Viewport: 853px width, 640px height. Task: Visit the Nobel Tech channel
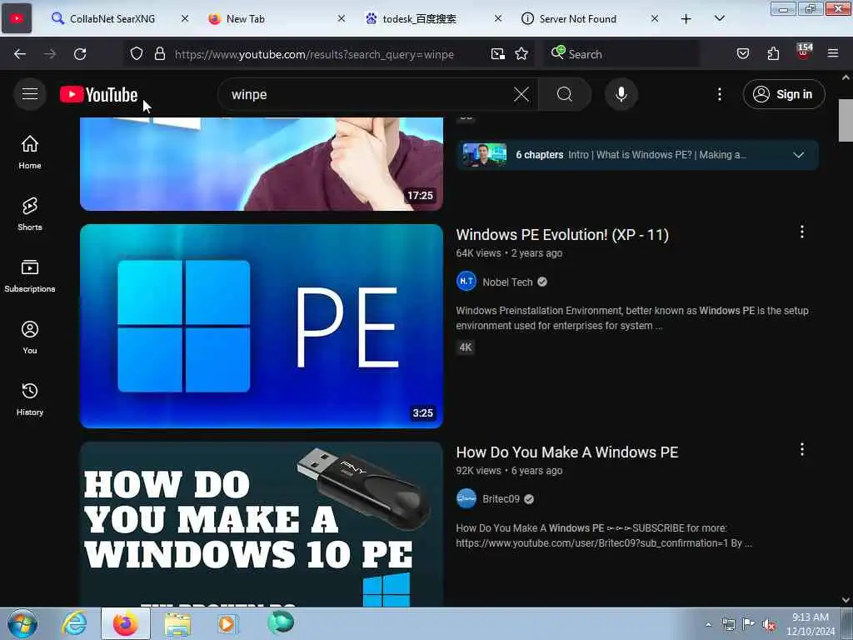[x=507, y=282]
